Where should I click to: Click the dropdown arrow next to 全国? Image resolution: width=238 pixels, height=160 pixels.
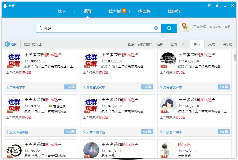click(183, 44)
